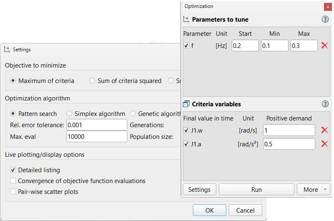Click the Criteria variables header icon
Screen dimensions: 334x221
pos(186,104)
